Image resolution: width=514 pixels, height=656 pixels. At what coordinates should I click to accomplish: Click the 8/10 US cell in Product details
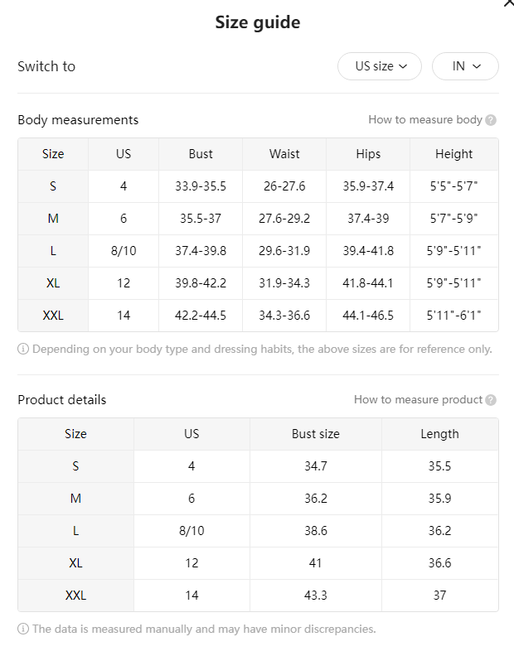[192, 531]
